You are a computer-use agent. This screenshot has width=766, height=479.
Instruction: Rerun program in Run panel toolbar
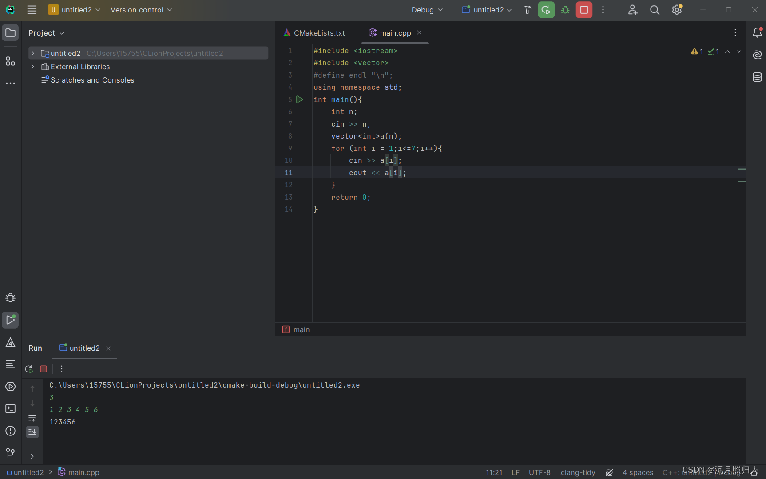29,369
